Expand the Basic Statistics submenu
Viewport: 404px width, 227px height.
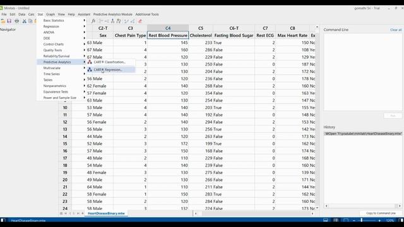(x=61, y=20)
